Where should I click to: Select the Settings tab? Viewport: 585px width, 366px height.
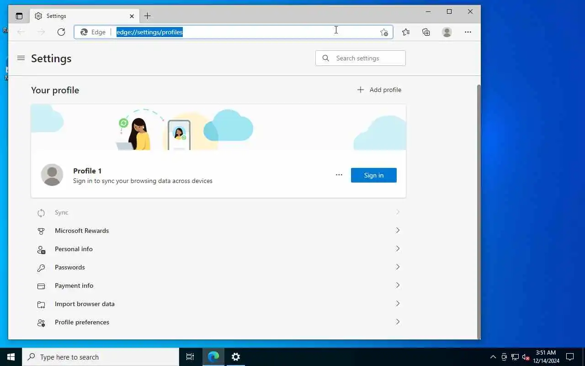[x=85, y=16]
